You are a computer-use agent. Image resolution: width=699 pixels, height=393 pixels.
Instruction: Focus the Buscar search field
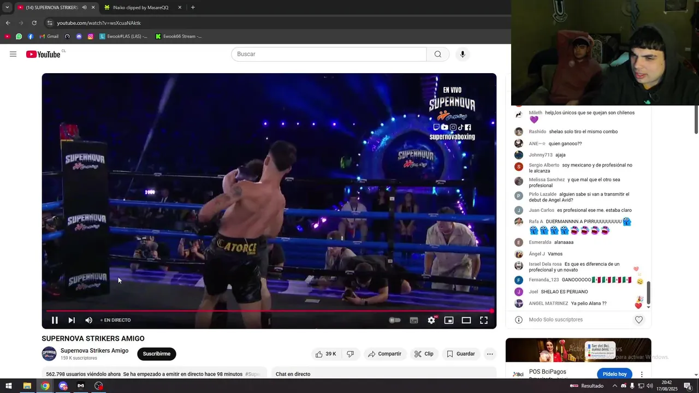329,54
